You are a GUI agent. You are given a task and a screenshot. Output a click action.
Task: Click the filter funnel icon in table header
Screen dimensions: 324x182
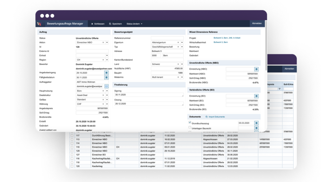(x=280, y=89)
